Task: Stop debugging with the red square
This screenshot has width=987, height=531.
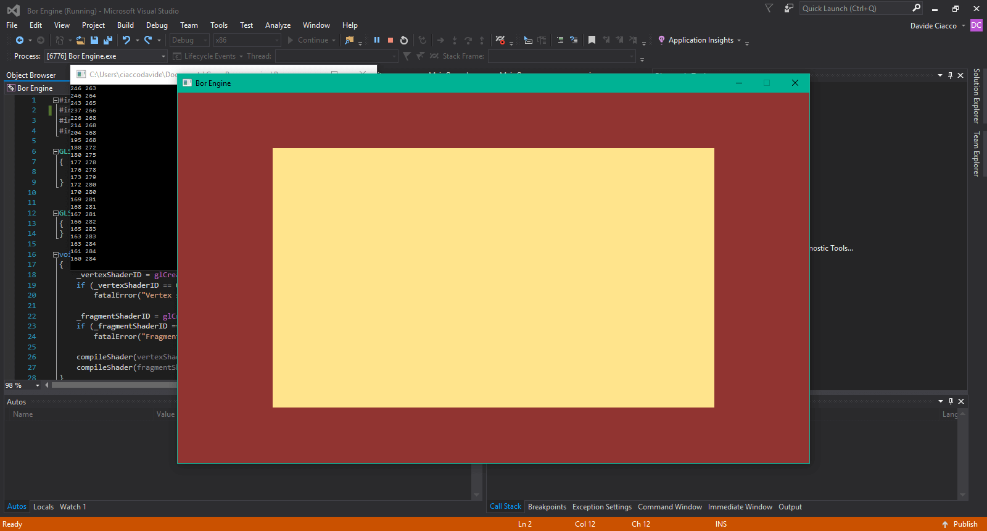Action: 390,40
